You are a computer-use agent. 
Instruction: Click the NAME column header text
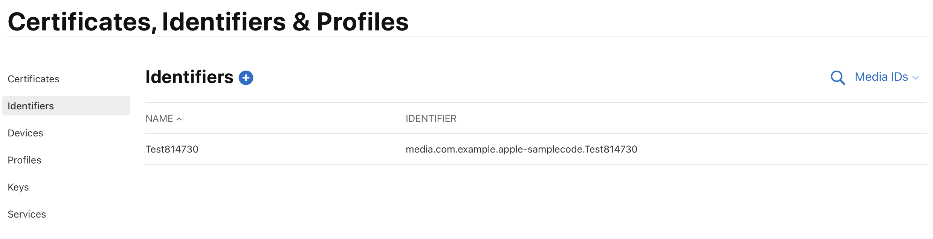tap(159, 119)
